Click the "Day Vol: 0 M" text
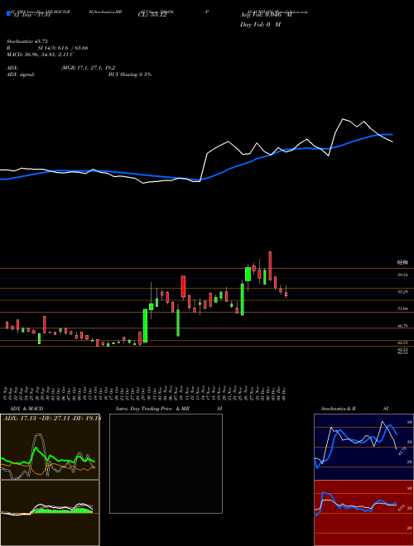This screenshot has height=546, width=414. (260, 24)
